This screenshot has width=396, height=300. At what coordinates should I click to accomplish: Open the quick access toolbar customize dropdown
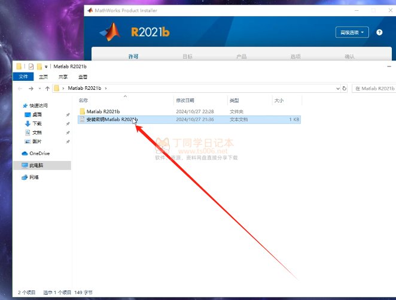46,66
